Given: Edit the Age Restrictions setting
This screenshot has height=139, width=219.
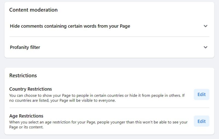Looking at the screenshot, I should click(201, 121).
